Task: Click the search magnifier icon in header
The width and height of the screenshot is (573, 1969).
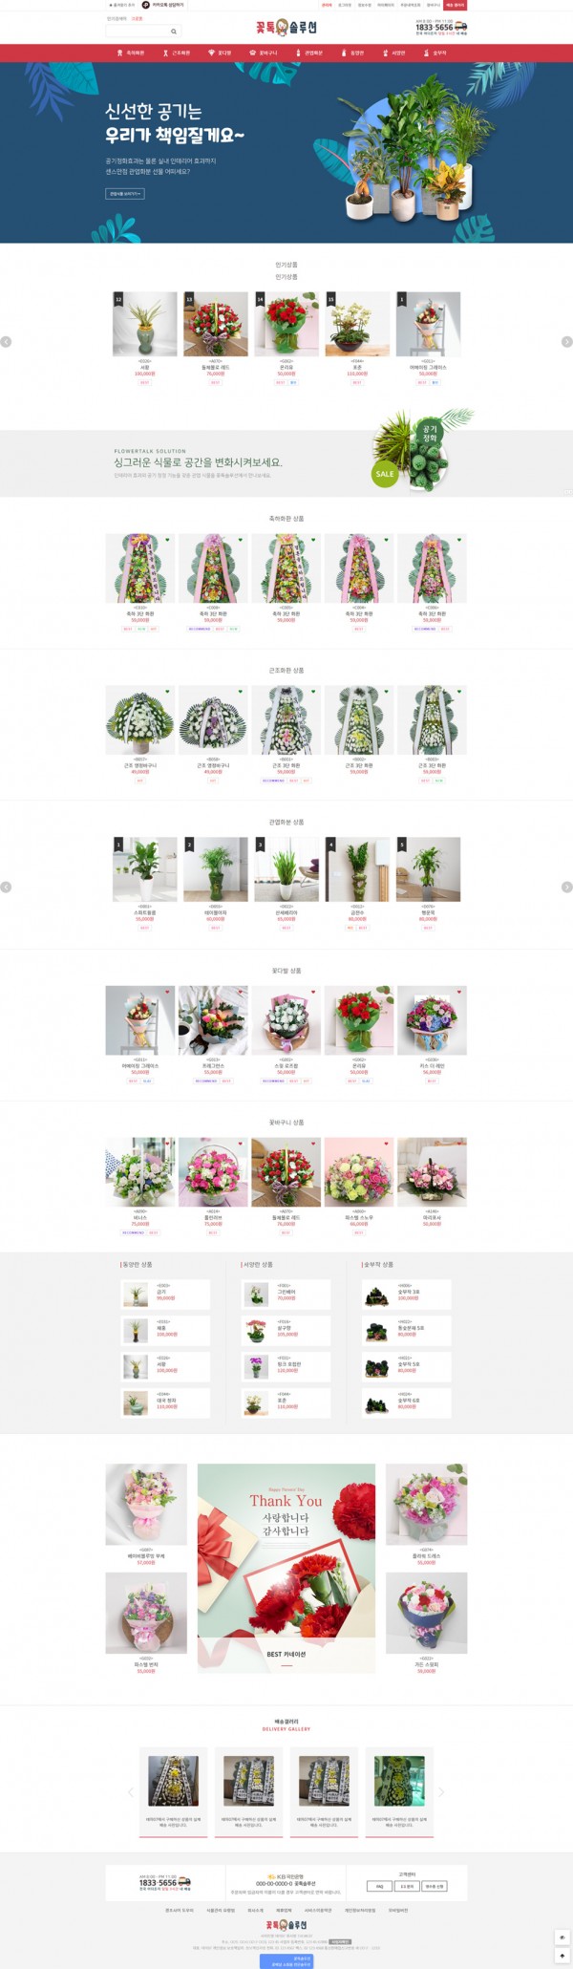Action: [174, 32]
